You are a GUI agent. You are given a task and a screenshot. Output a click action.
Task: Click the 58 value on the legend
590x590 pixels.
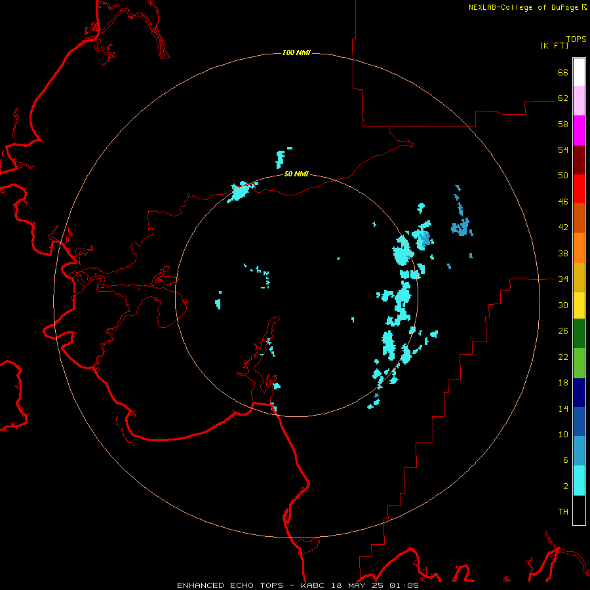click(x=563, y=124)
